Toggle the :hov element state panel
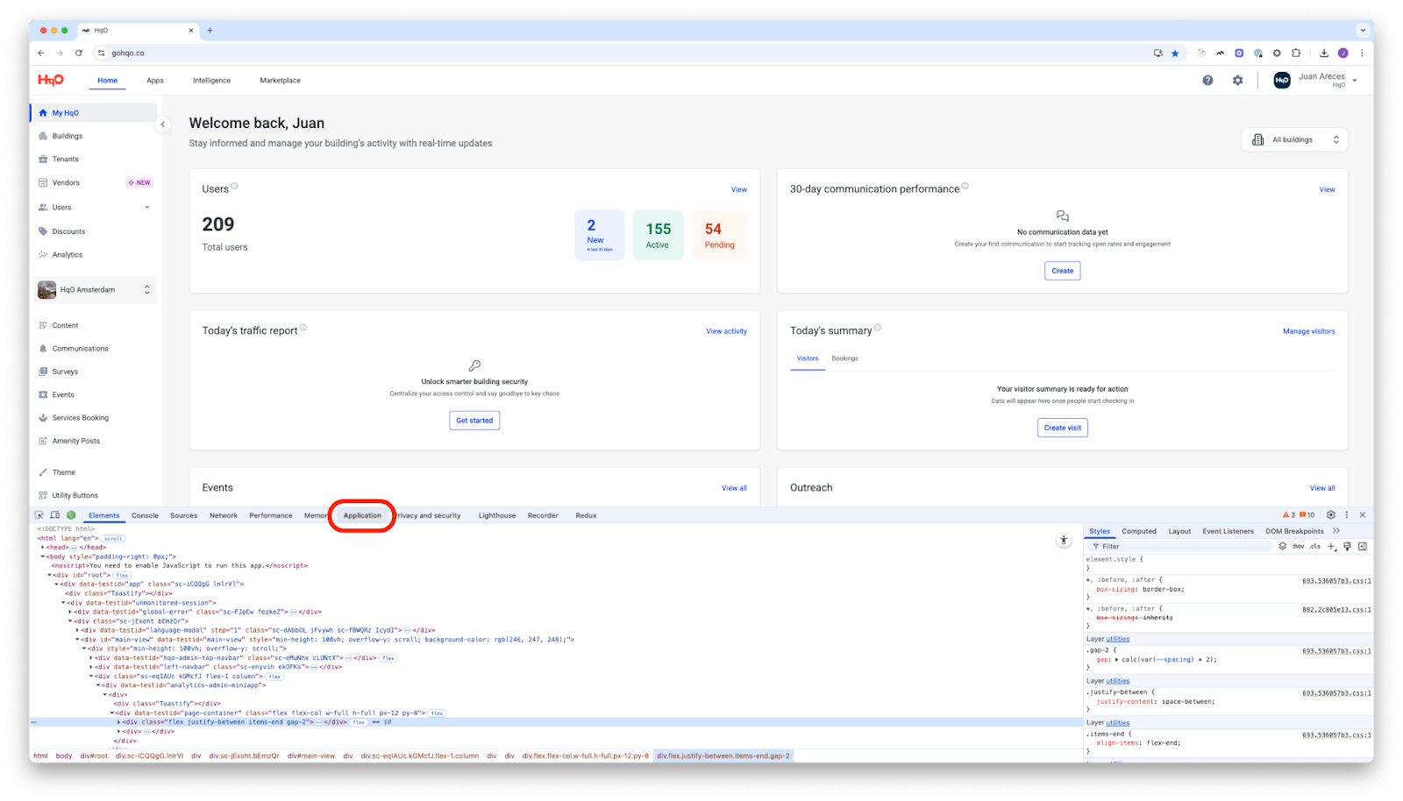The image size is (1403, 801). [x=1298, y=546]
